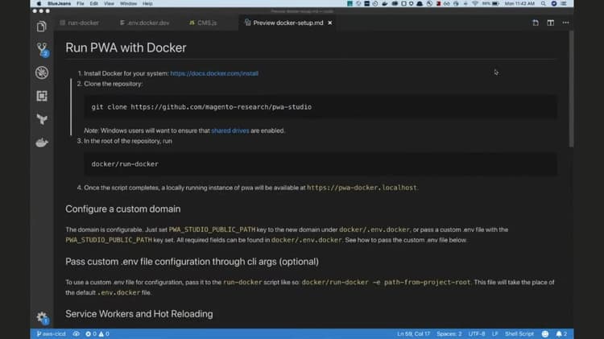Open the Window menu
Viewport: 604px width, 339px height.
click(x=128, y=3)
